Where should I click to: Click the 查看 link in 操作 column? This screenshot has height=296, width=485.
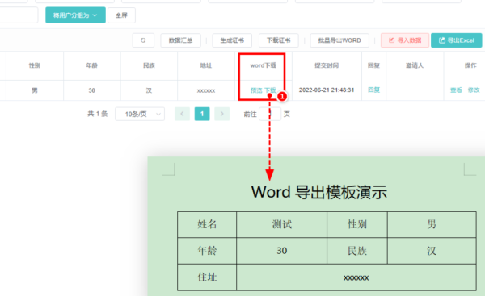(x=456, y=90)
